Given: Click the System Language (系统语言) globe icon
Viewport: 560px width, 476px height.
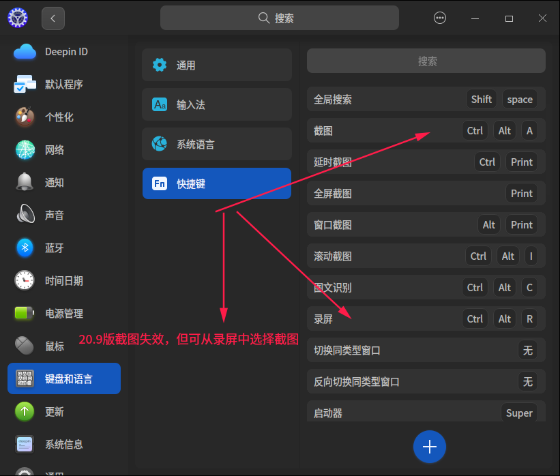Looking at the screenshot, I should tap(160, 144).
